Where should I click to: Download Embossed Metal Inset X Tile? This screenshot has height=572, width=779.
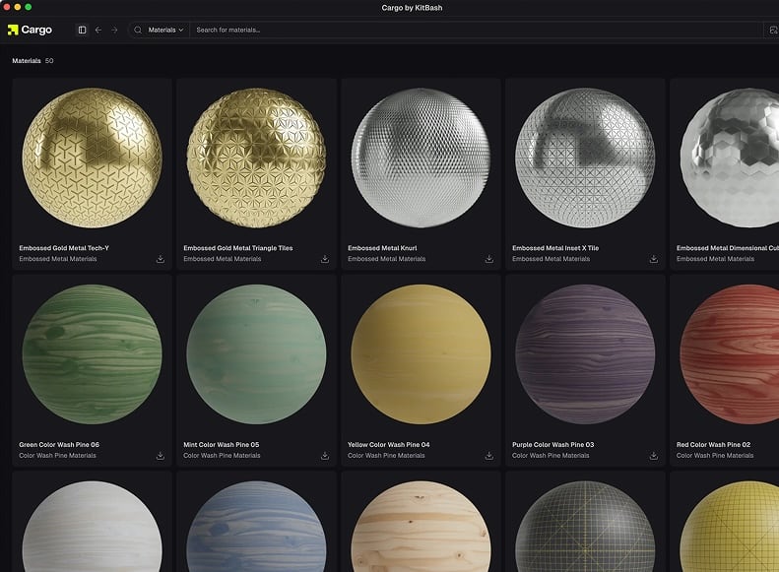(654, 259)
